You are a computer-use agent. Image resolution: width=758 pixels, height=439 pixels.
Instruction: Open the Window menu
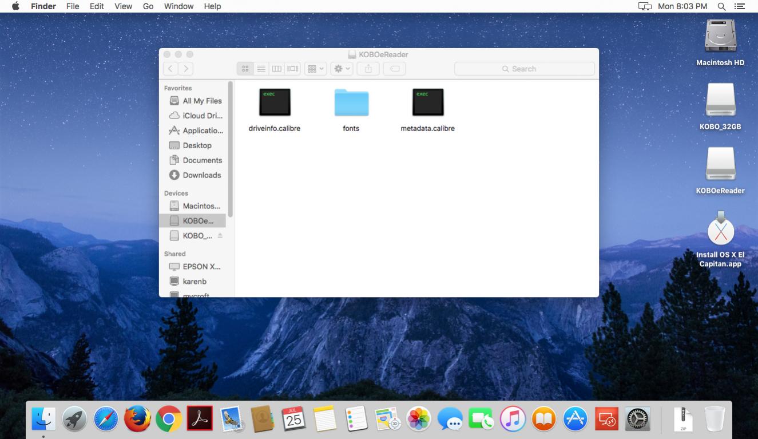coord(178,6)
